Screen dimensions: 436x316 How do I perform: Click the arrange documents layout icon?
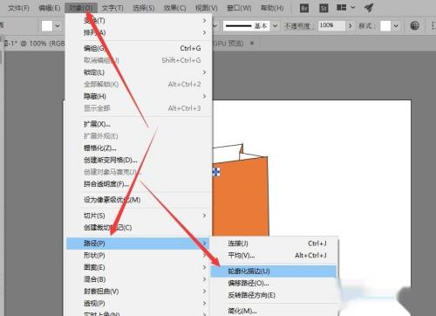341,8
